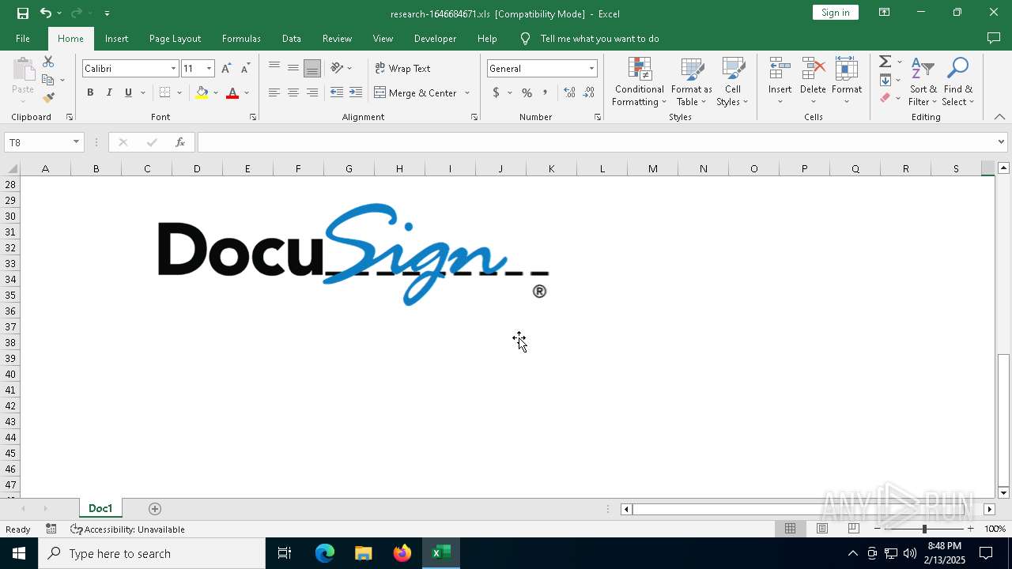Save the workbook with the Save icon
Screen dimensions: 1012x569
[x=23, y=13]
